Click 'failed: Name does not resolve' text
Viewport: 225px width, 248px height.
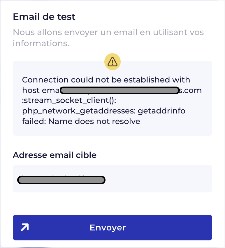click(81, 121)
